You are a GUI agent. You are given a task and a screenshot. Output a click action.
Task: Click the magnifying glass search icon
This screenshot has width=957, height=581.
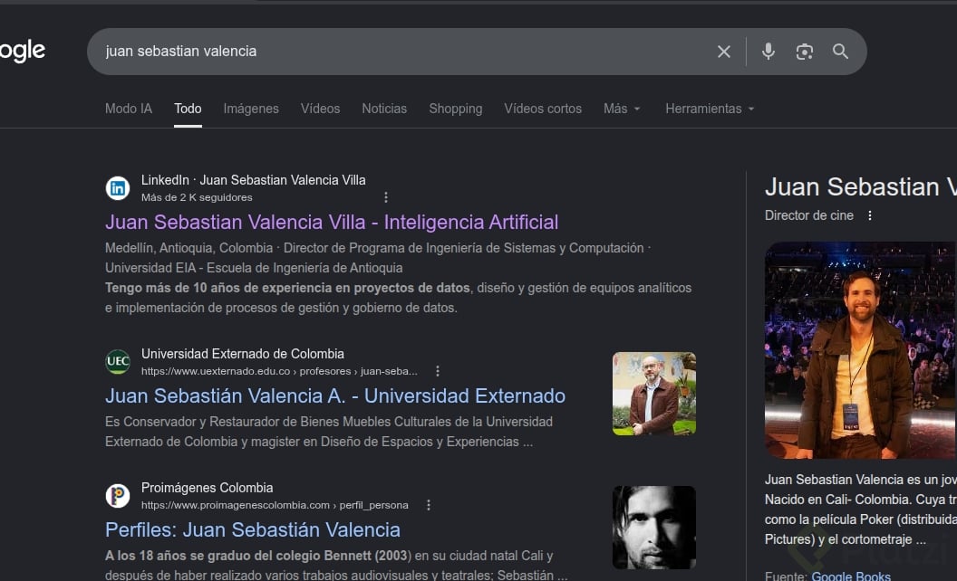click(840, 52)
